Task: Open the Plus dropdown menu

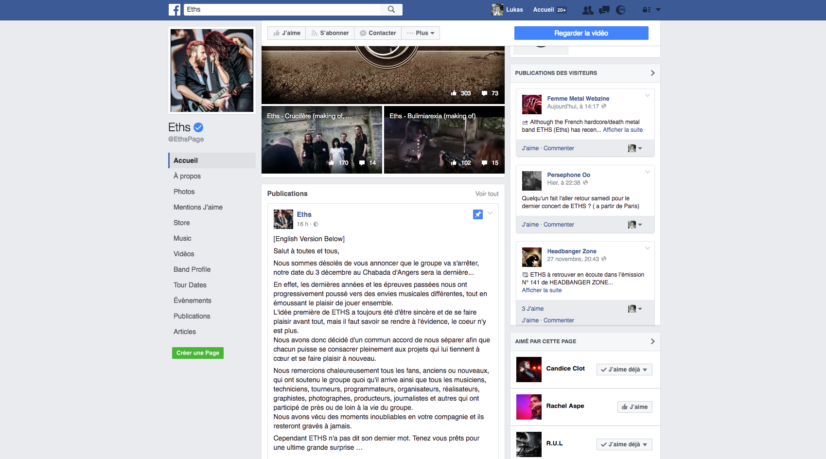Action: [x=421, y=33]
